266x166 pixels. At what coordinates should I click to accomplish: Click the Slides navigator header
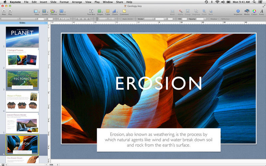click(x=22, y=23)
